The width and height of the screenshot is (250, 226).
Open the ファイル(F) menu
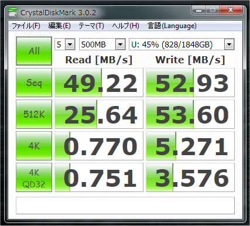[26, 26]
